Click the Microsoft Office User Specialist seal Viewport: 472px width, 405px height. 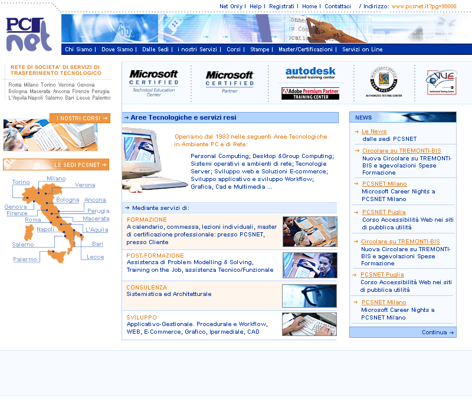384,81
